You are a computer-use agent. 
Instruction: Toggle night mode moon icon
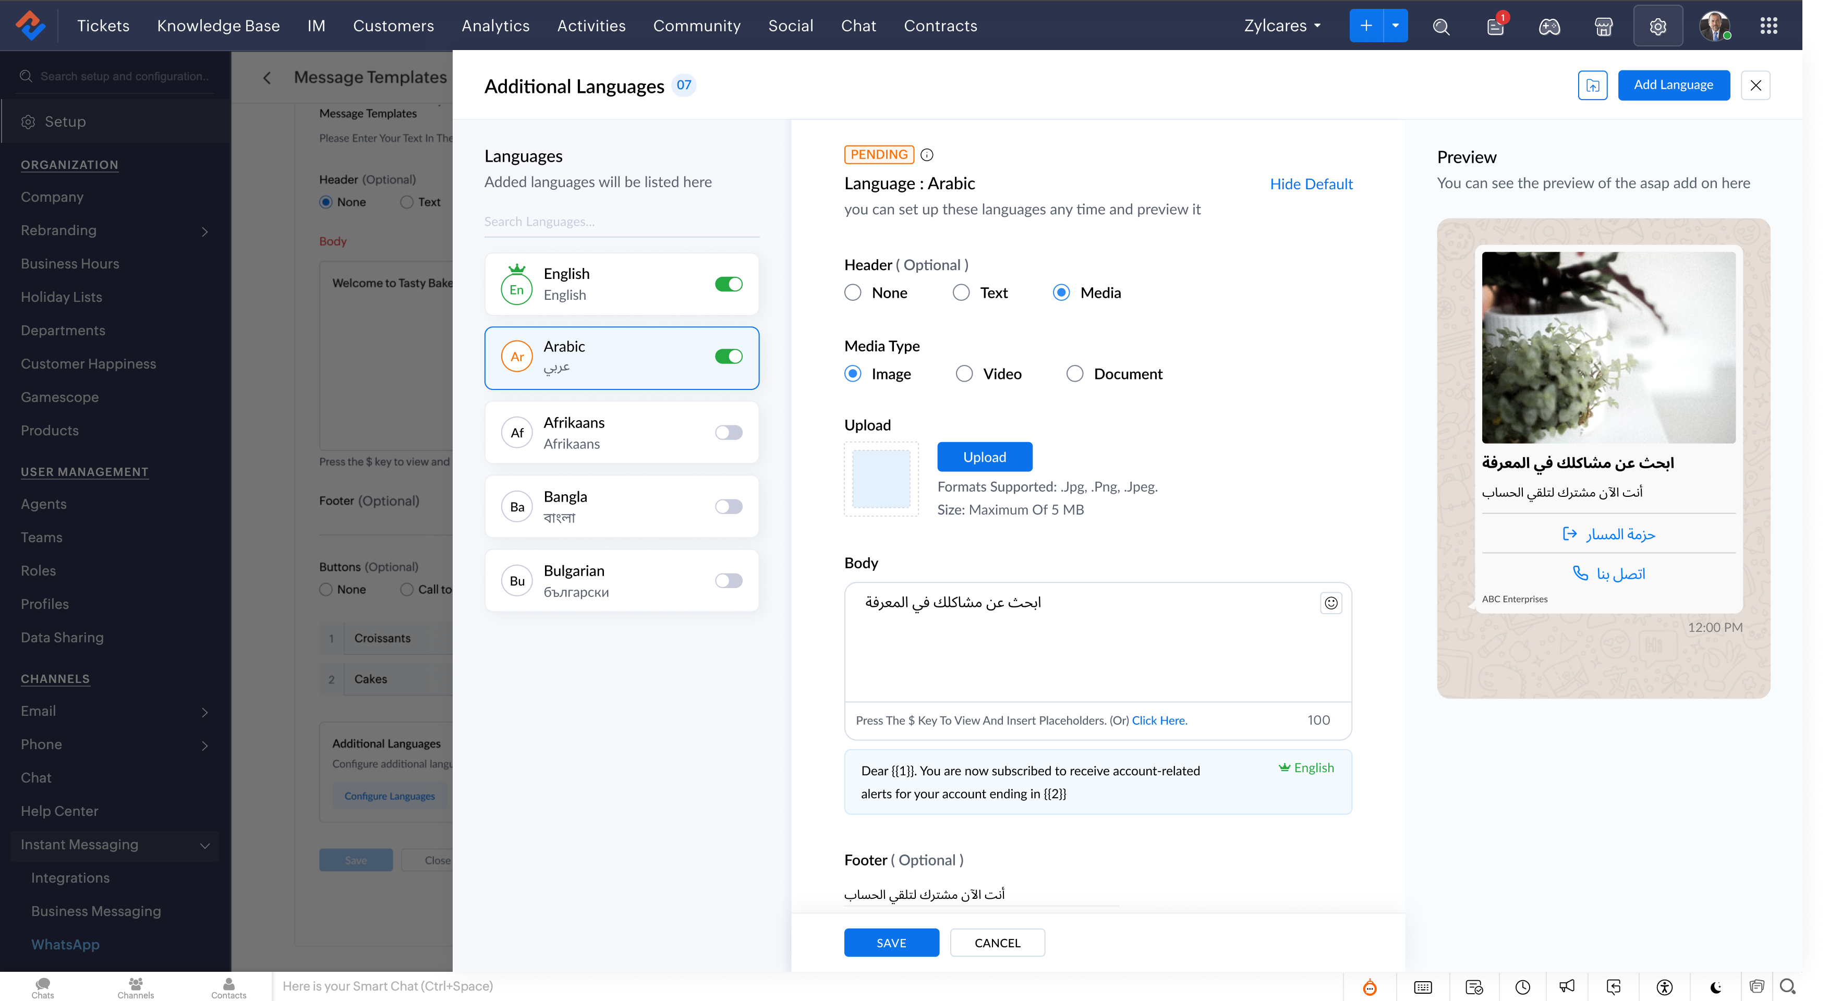pos(1715,987)
